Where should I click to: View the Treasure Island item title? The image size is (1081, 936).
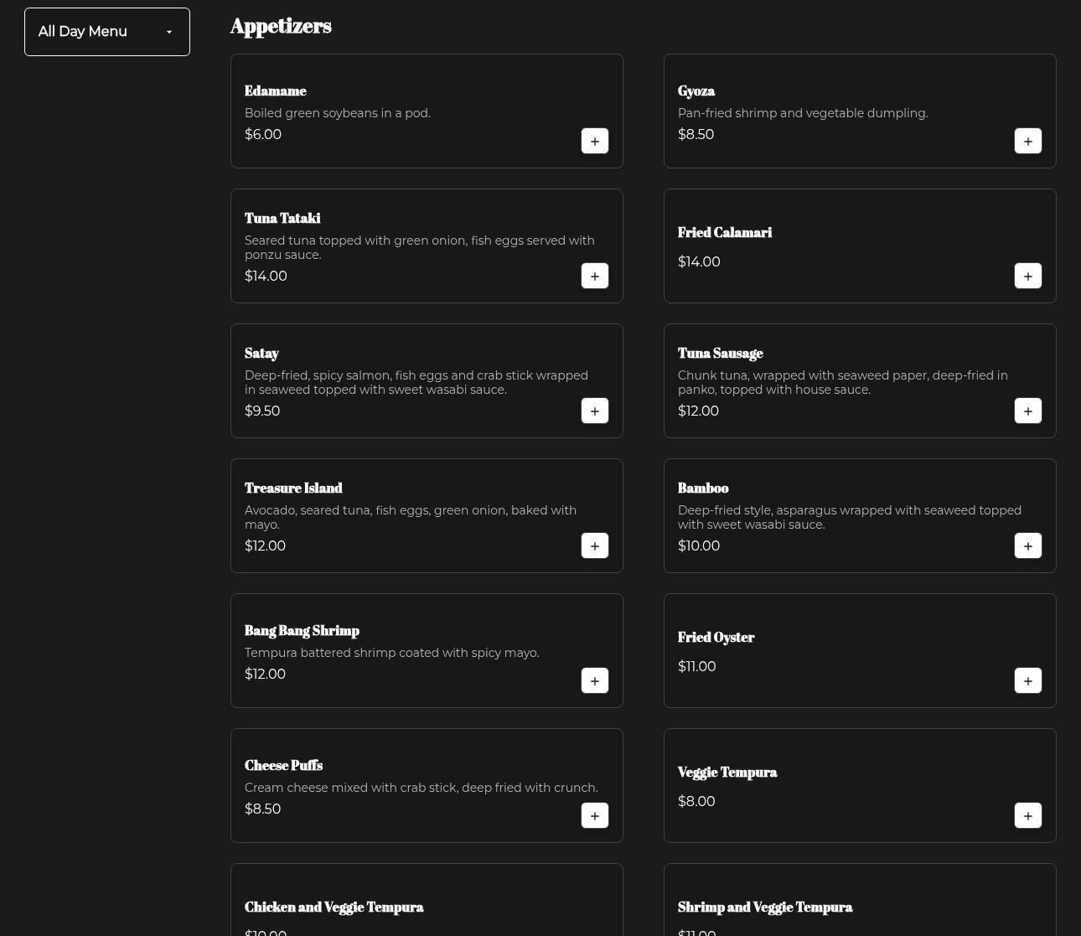293,489
